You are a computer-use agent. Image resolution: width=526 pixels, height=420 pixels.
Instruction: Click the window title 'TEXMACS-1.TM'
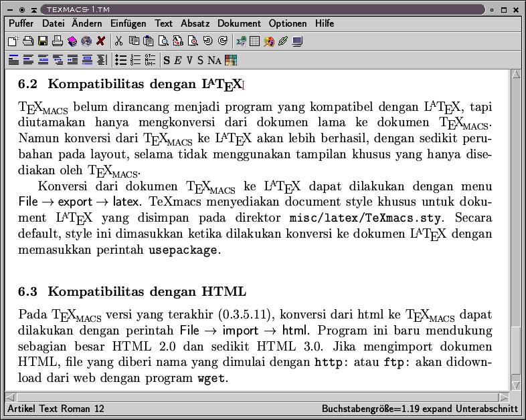pos(78,9)
